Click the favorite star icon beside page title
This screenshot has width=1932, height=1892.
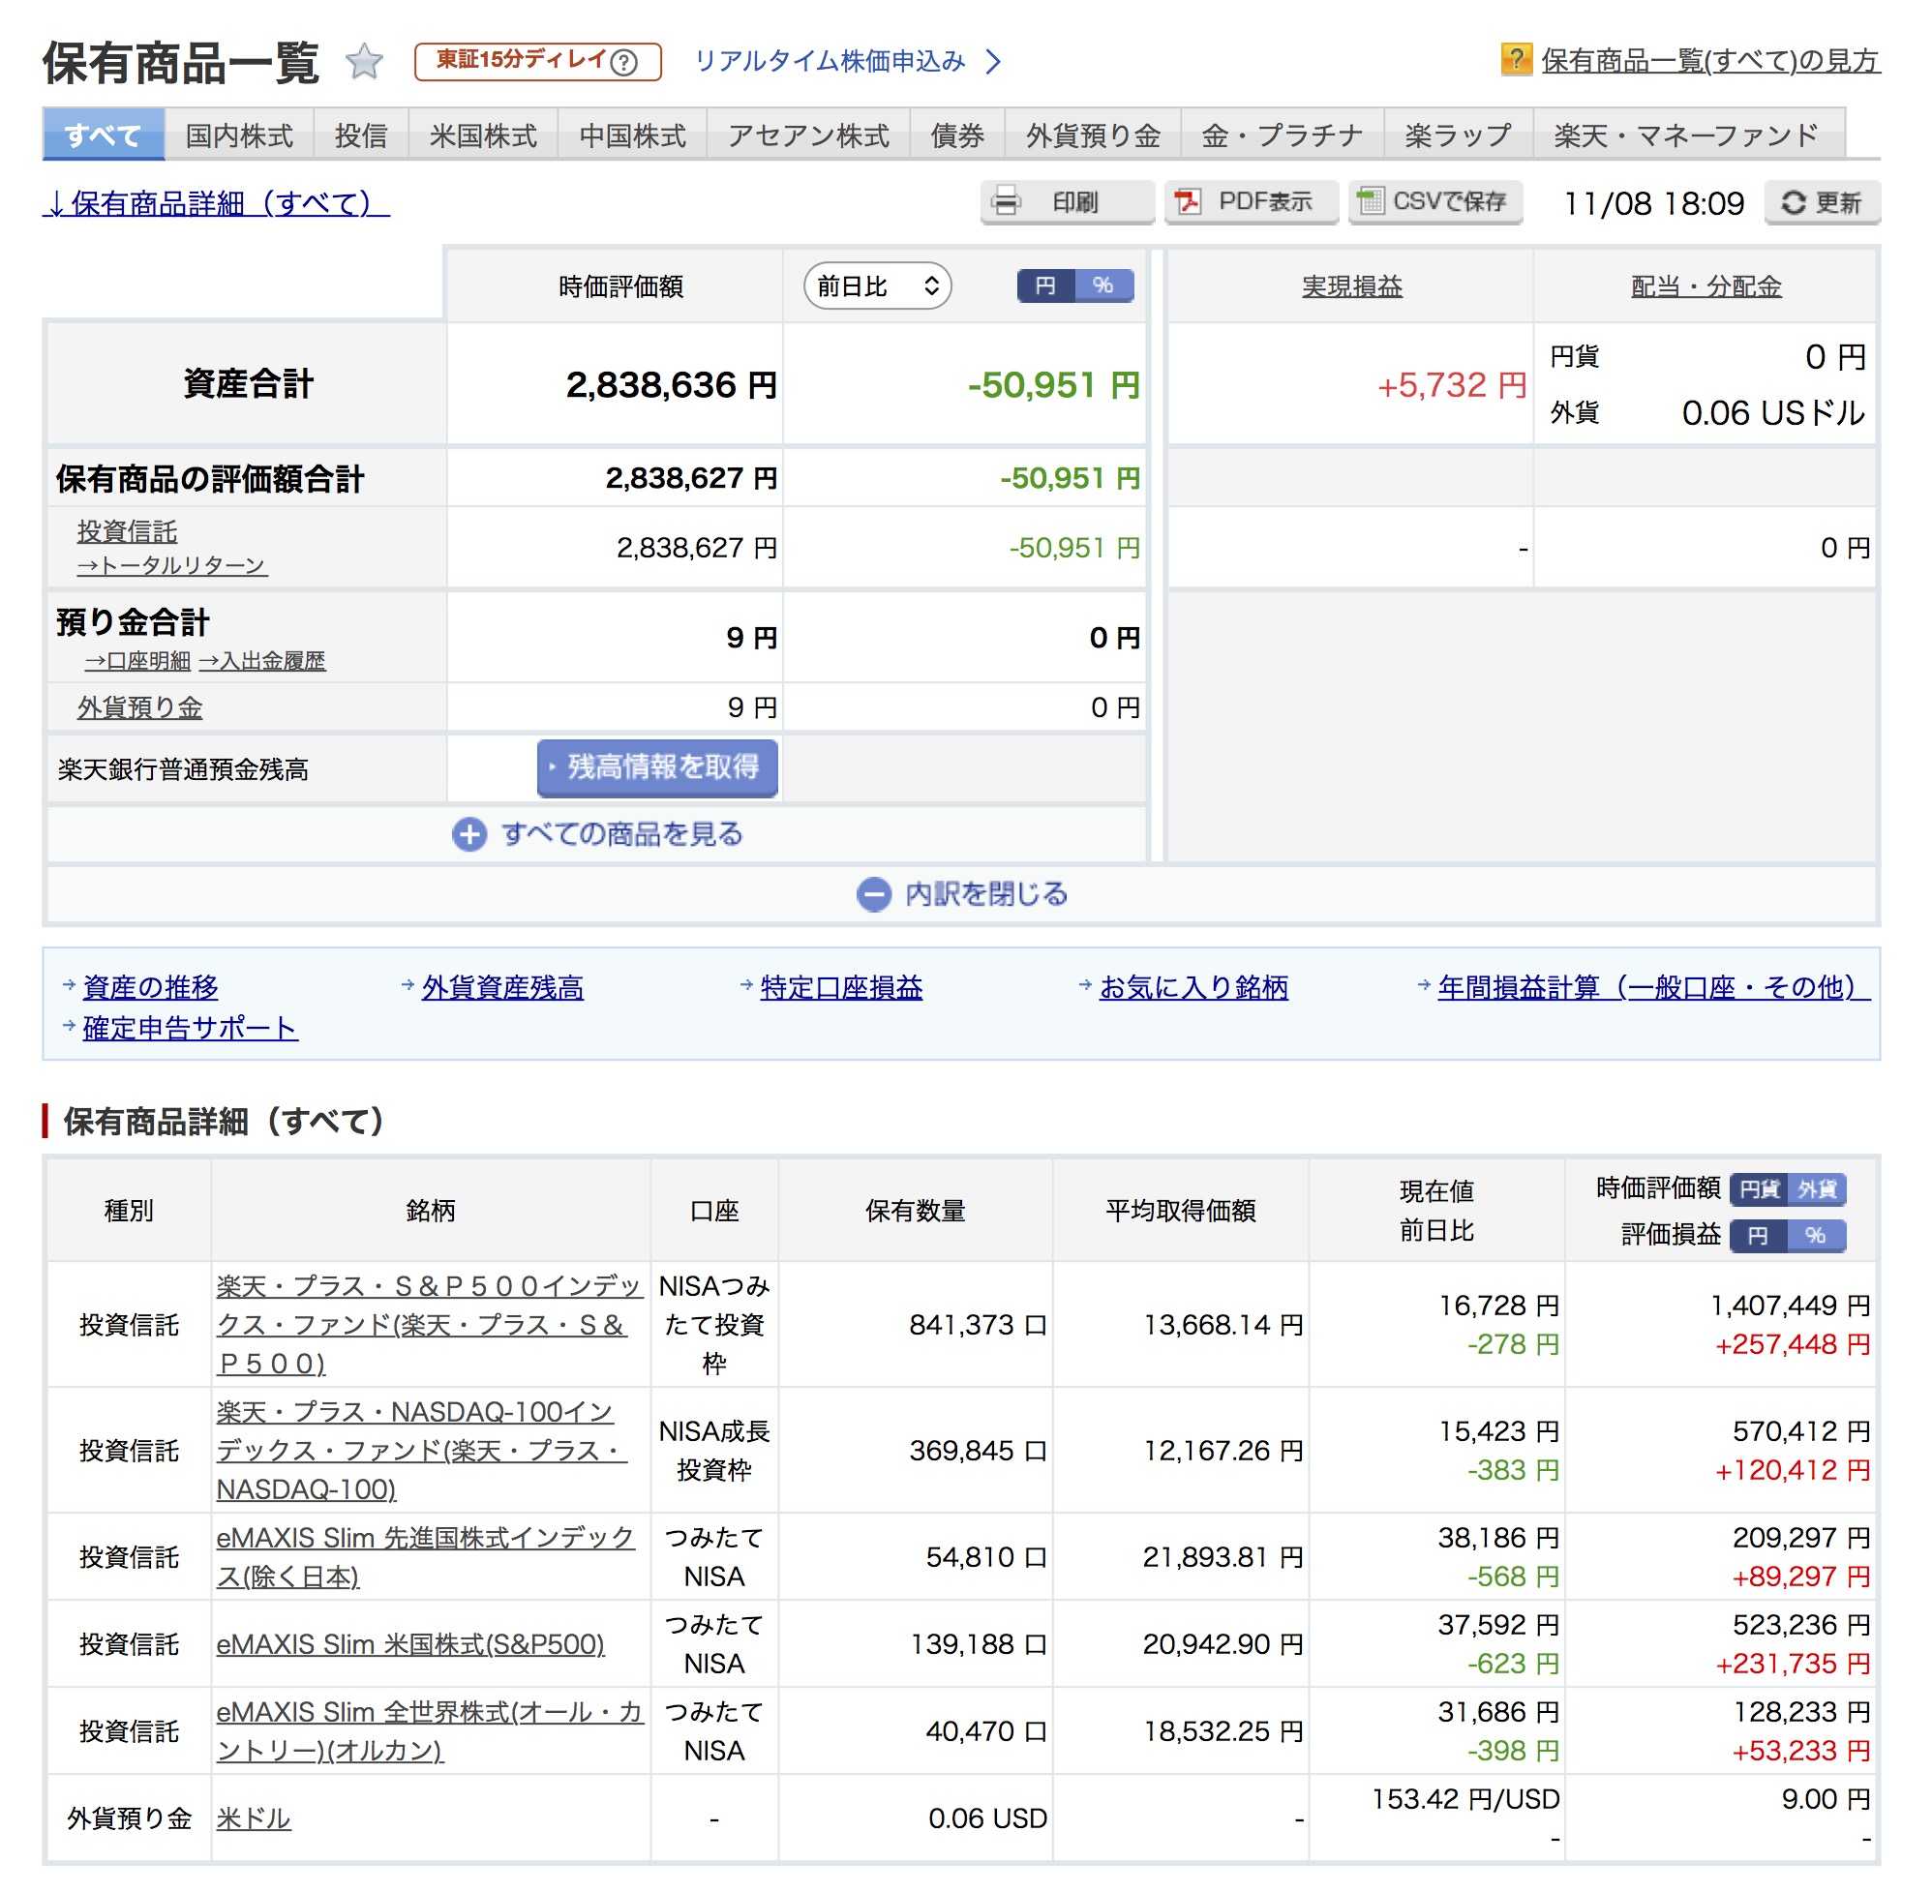365,62
